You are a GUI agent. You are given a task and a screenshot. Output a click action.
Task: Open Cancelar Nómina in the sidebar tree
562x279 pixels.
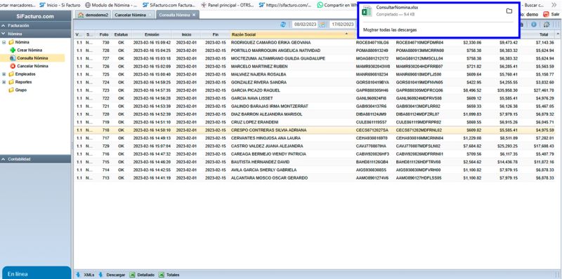32,66
